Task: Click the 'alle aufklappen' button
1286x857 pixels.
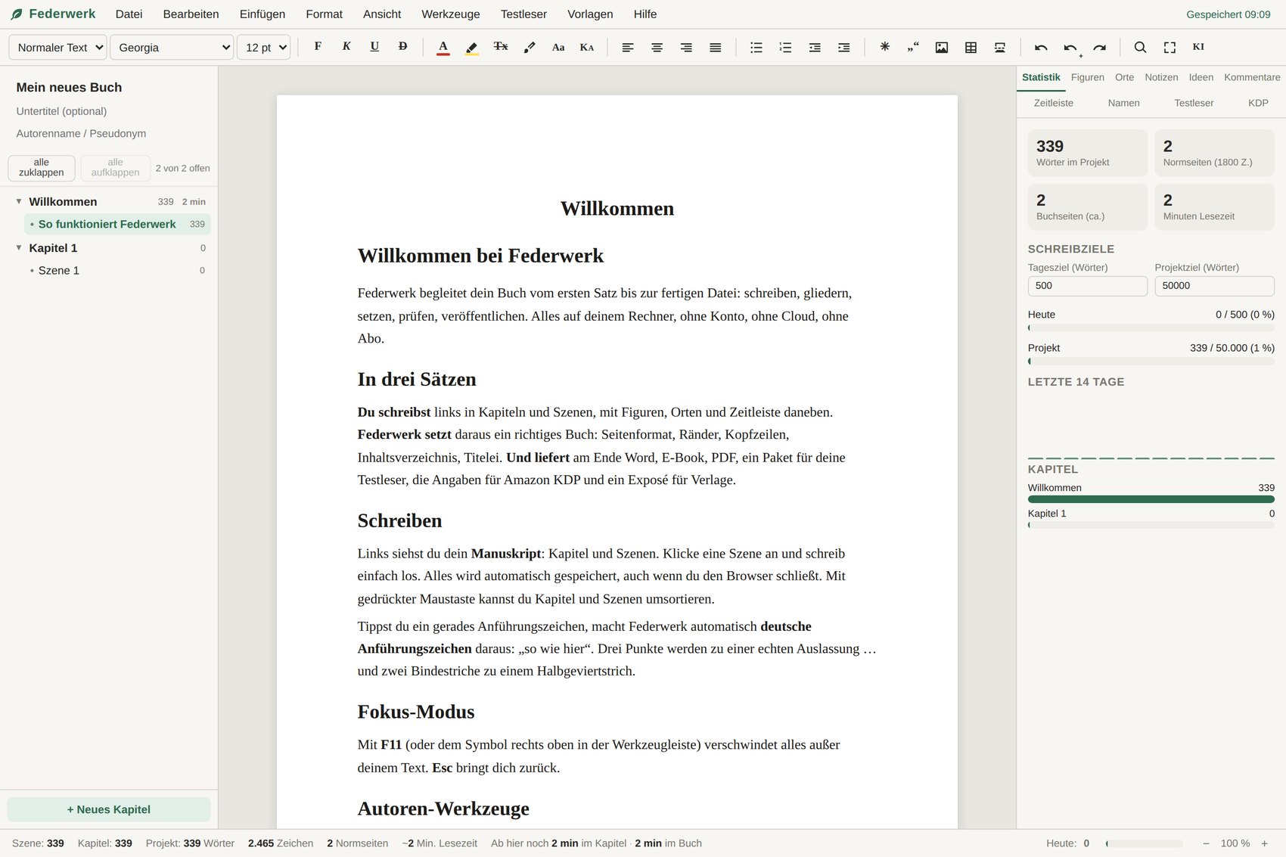Action: coord(115,168)
